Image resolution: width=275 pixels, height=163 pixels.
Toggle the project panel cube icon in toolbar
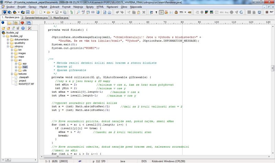[x=5, y=12]
